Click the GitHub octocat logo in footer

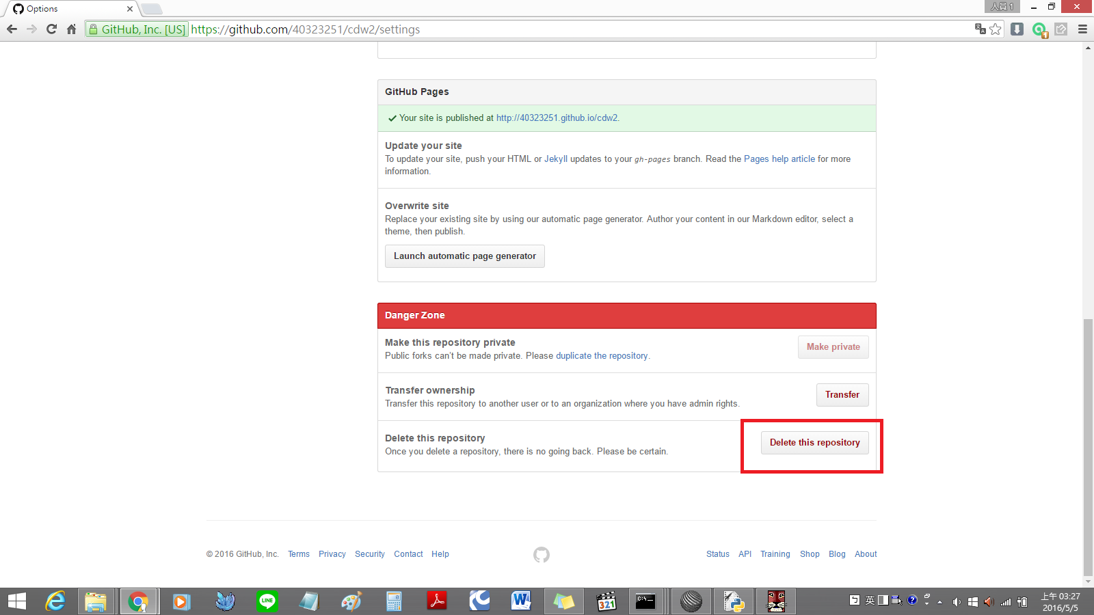click(542, 554)
